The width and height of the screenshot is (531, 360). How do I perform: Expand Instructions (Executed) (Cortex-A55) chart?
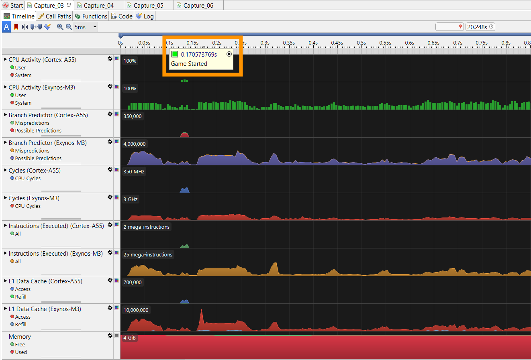tap(6, 226)
